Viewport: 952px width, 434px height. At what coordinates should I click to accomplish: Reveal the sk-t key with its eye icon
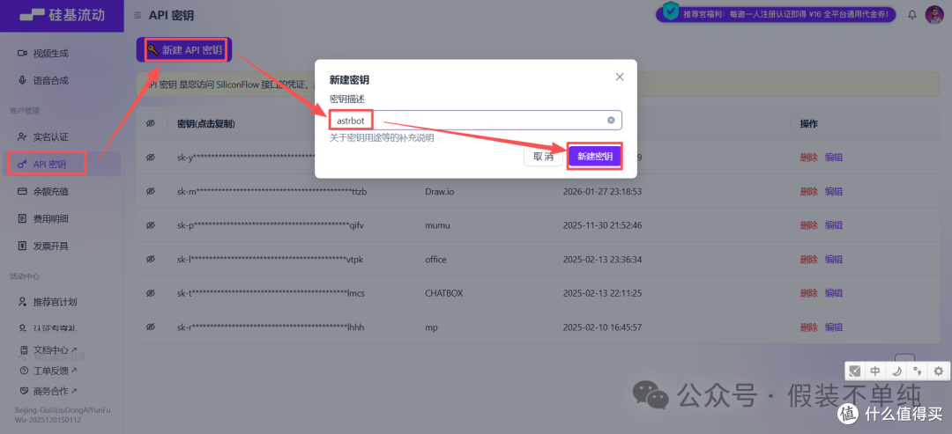(151, 293)
